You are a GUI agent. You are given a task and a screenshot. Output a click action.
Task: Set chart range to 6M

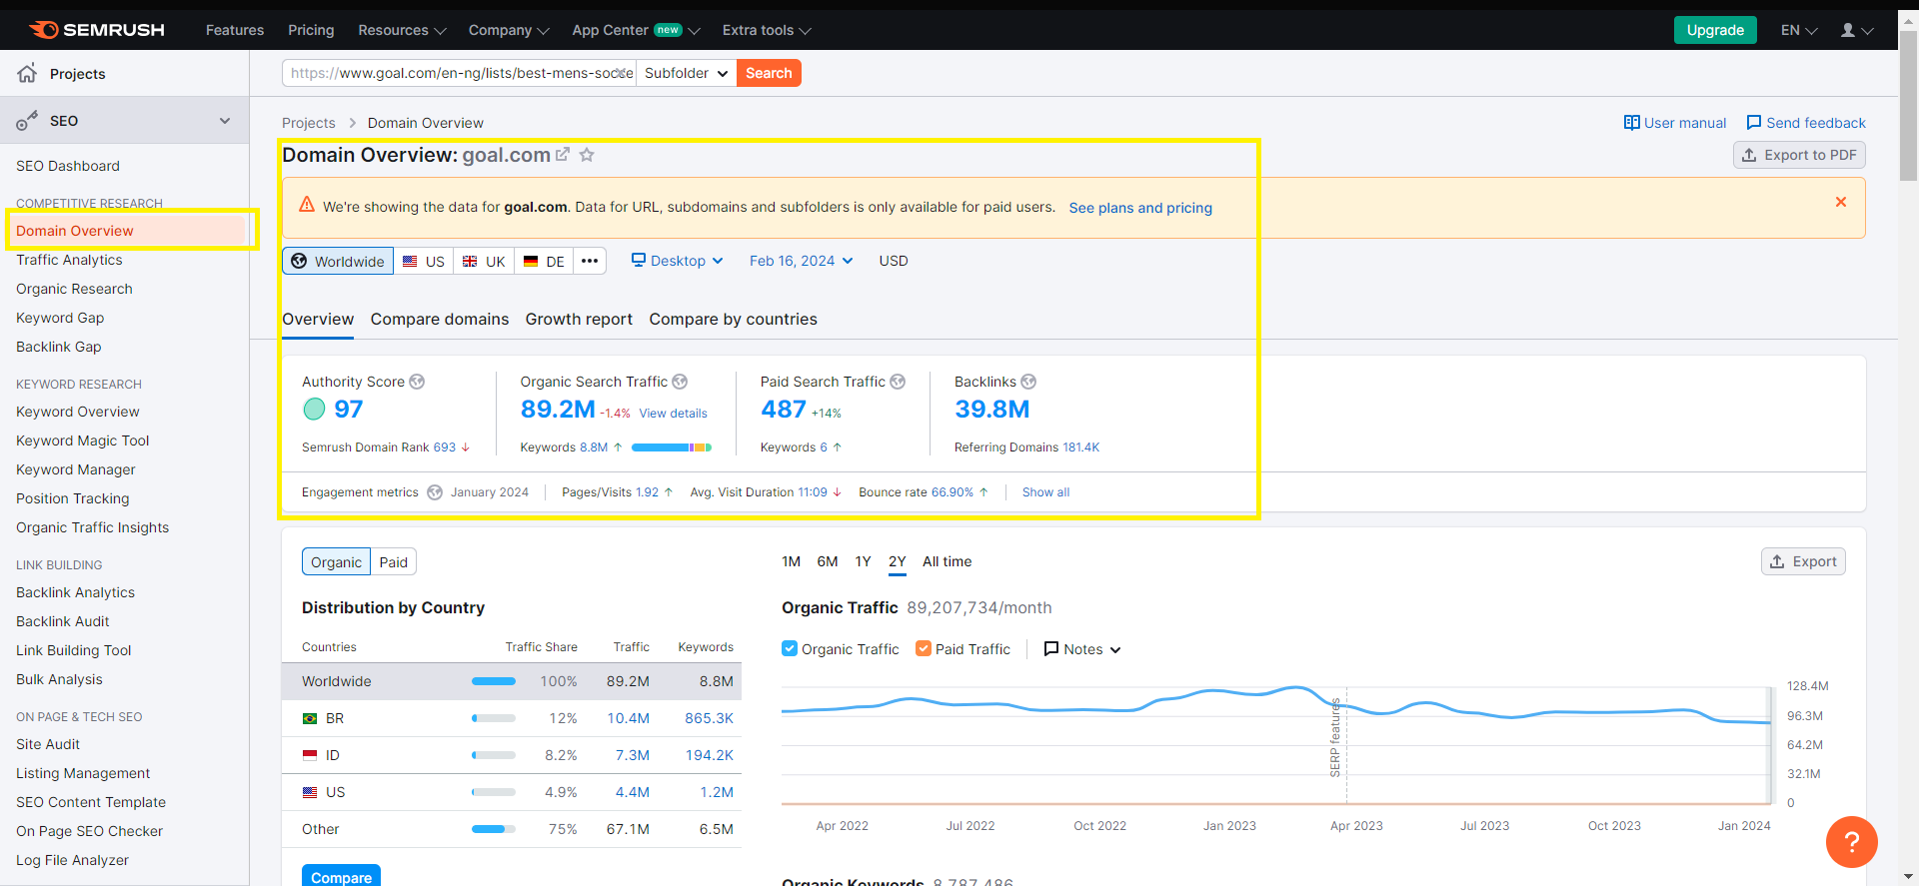(x=828, y=561)
